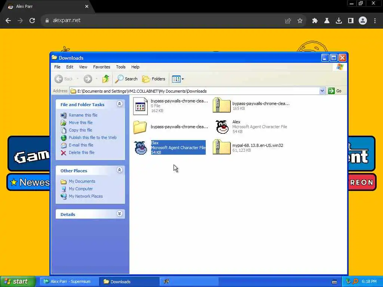This screenshot has width=383, height=287.
Task: Select the bypass-paywalls folder icon
Action: coord(140,127)
